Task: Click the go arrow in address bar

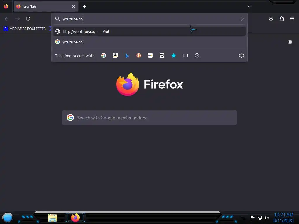Action: point(241,19)
